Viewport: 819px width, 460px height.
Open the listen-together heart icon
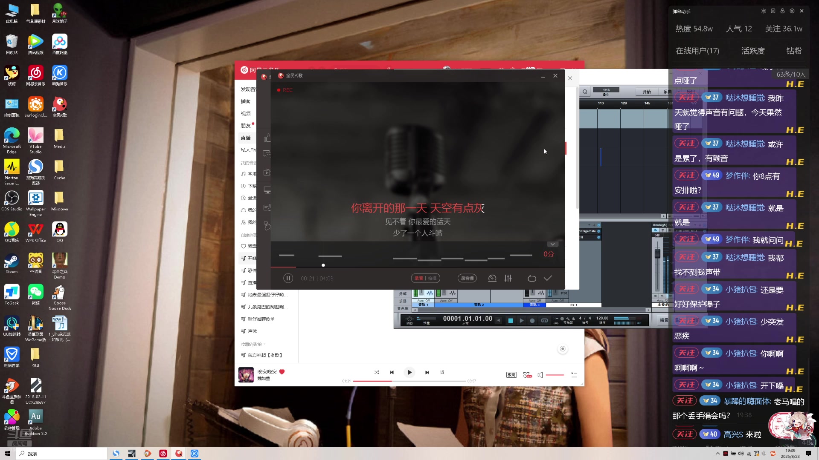(528, 375)
